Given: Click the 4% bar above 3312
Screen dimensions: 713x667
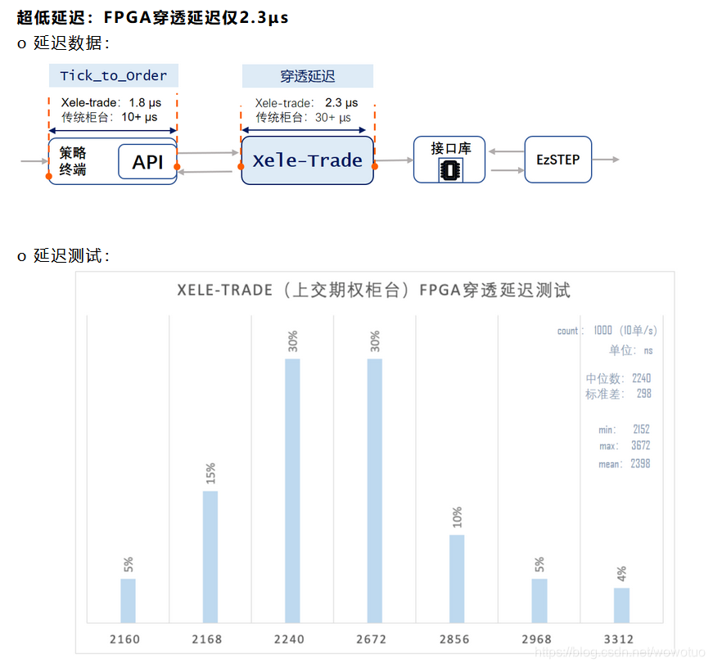Looking at the screenshot, I should click(x=621, y=605).
